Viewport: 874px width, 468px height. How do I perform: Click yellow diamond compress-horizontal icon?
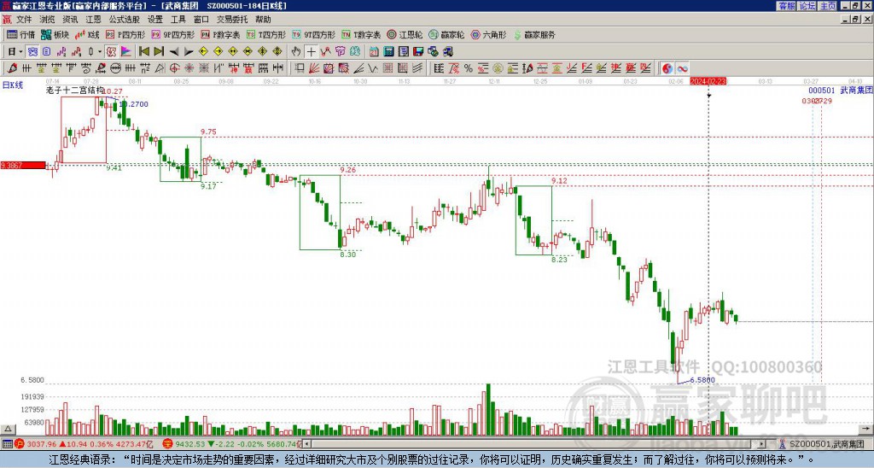tap(248, 51)
